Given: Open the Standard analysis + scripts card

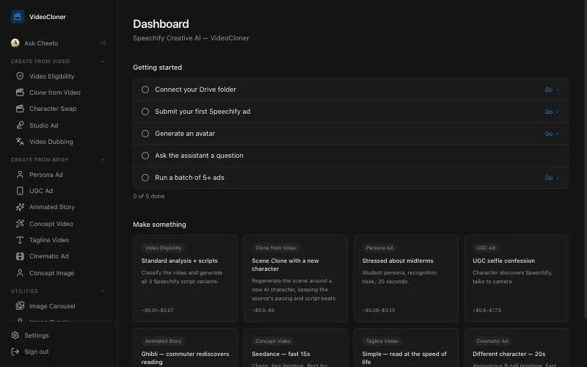Looking at the screenshot, I should point(186,278).
